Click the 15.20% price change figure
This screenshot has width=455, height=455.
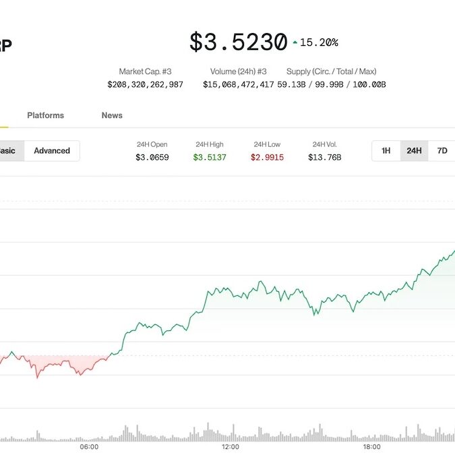319,42
